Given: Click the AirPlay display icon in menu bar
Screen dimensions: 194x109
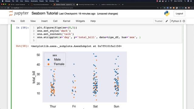Looking at the screenshot, I should (x=166, y=1).
